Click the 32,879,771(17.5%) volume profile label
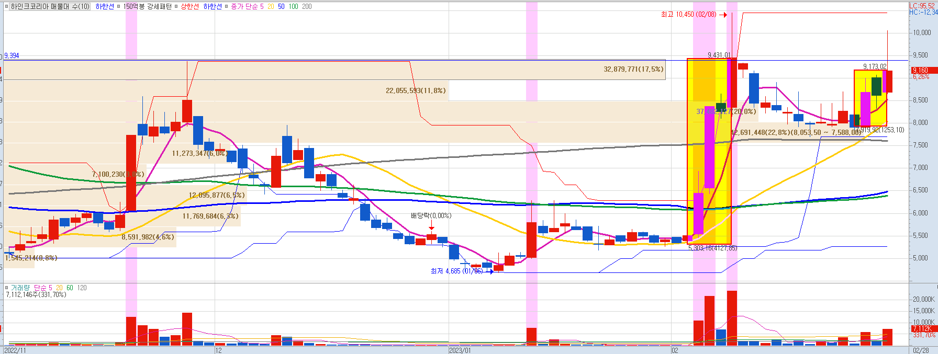This screenshot has height=354, width=938. tap(633, 69)
